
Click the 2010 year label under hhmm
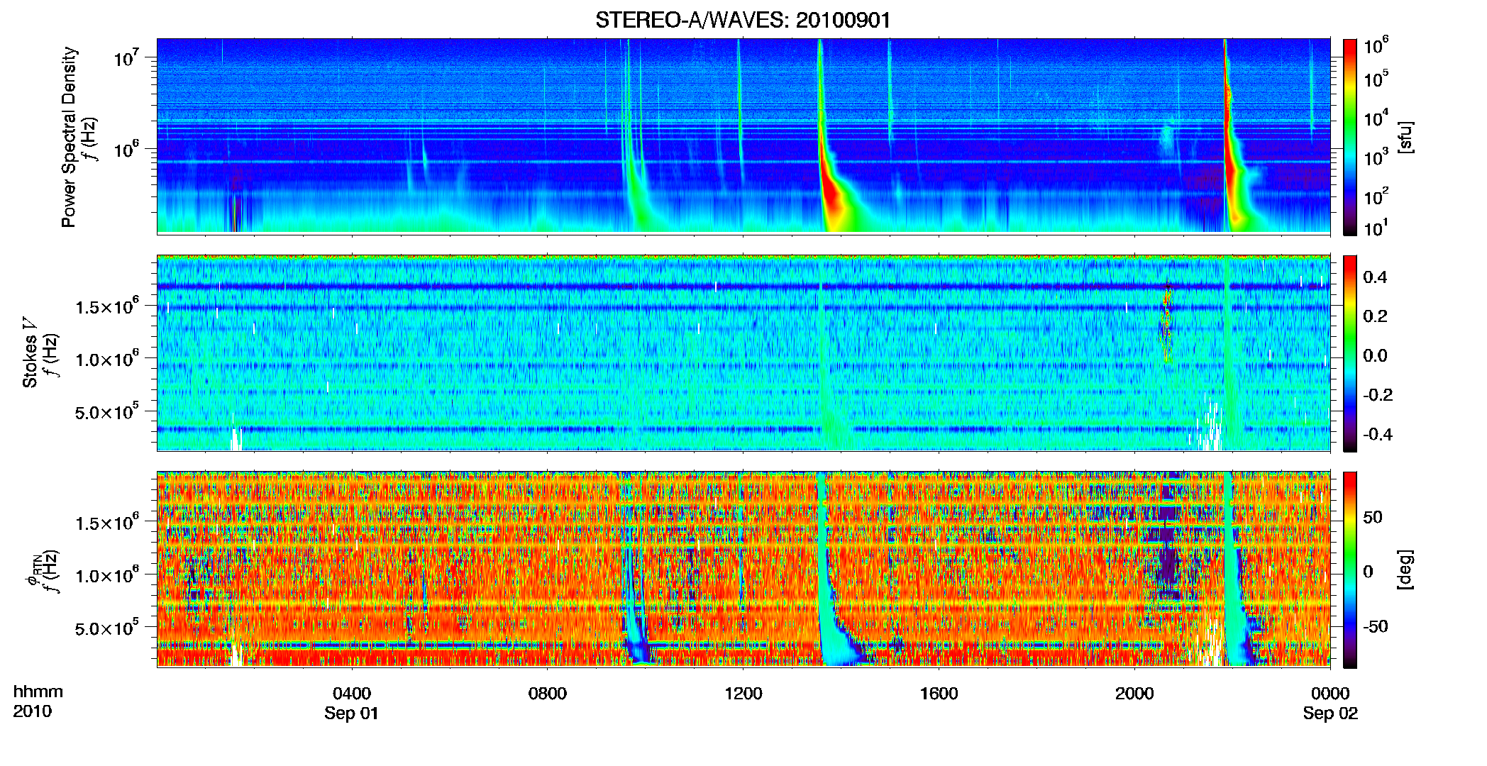pyautogui.click(x=32, y=711)
